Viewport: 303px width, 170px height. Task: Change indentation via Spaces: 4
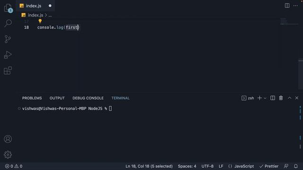point(187,166)
